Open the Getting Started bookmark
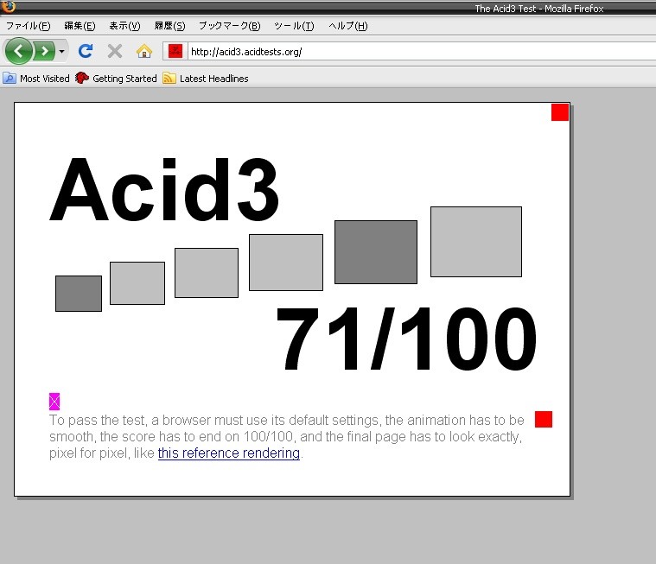This screenshot has height=564, width=656. click(x=116, y=79)
